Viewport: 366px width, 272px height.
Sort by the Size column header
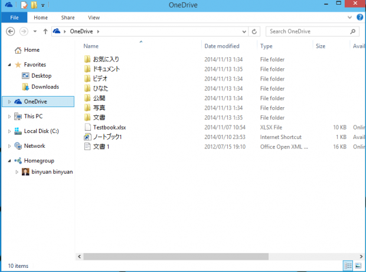point(321,46)
